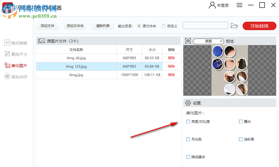This screenshot has height=167, width=279.
Task: Click the 未登录 user account icon
Action: 212,5
